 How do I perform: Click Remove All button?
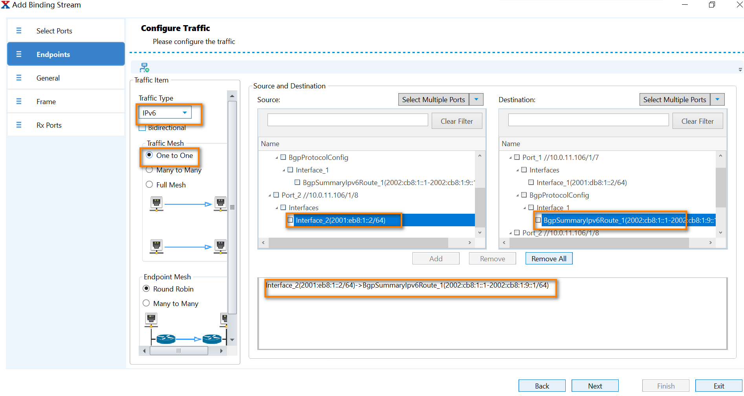click(x=549, y=258)
